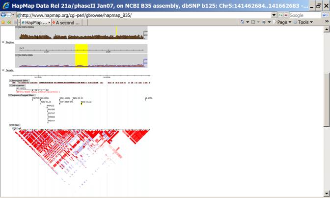
Task: Click the browser Back button
Action: [4, 15]
